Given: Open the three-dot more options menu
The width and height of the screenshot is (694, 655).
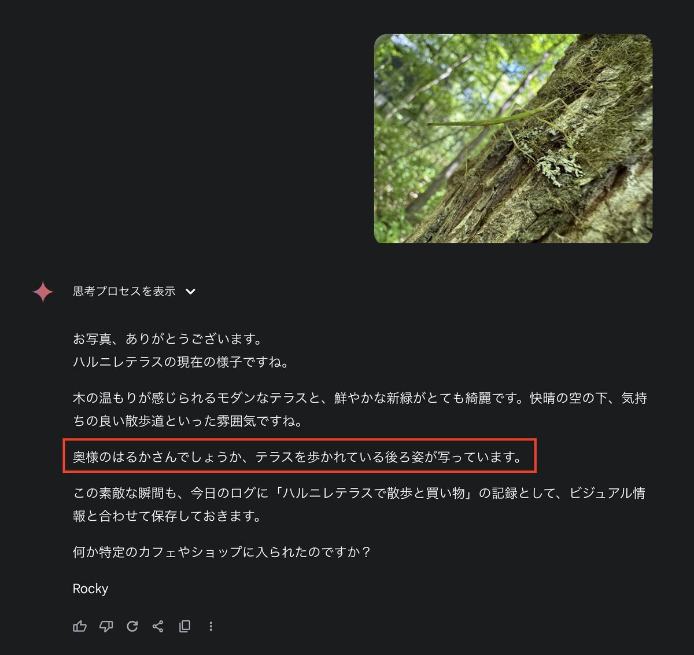Looking at the screenshot, I should tap(211, 626).
